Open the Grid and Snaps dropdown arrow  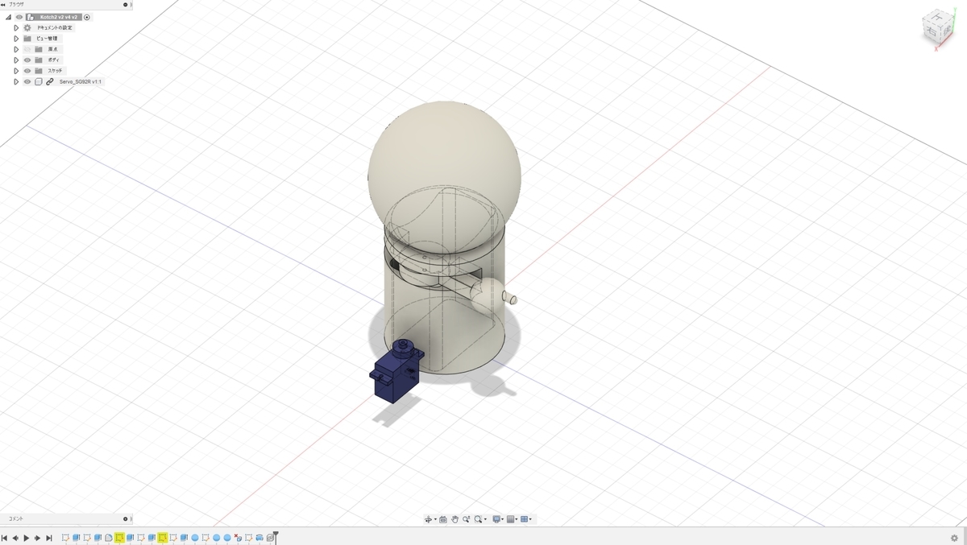(517, 519)
